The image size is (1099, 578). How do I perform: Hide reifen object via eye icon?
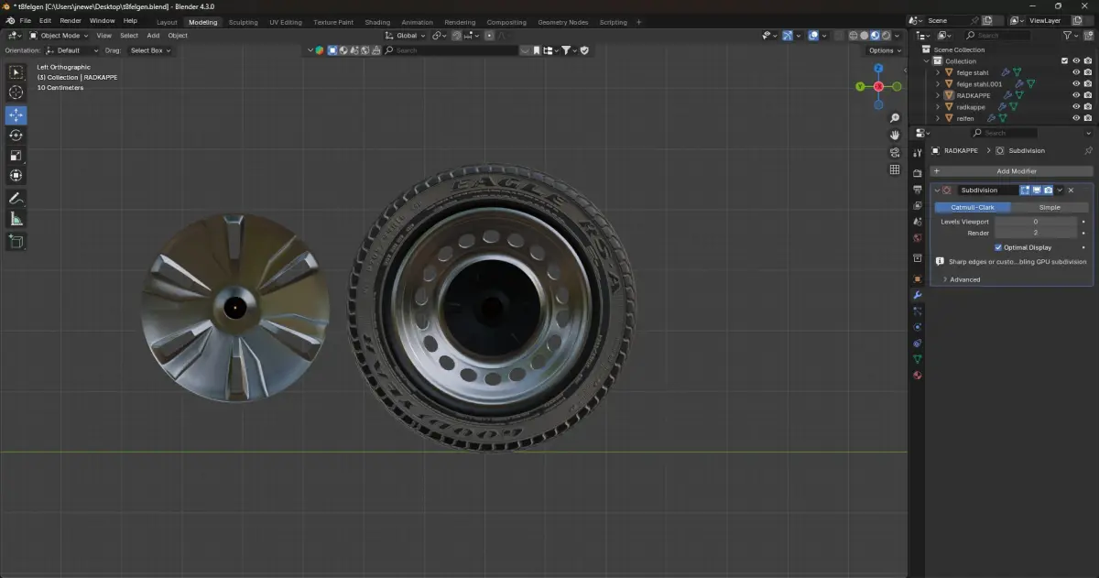(1076, 118)
